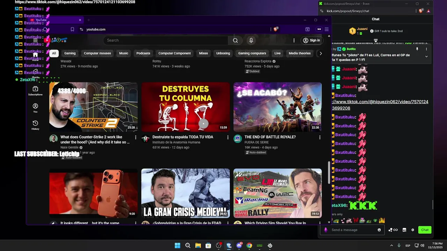The height and width of the screenshot is (251, 447).
Task: Open the Windows Start menu
Action: click(177, 245)
